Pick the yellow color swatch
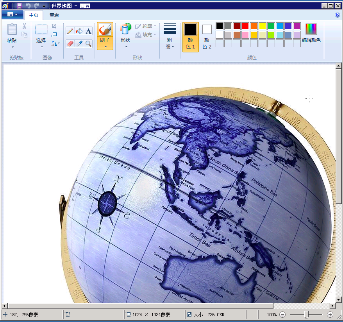Screen dimensions: 343x322 tap(262, 26)
